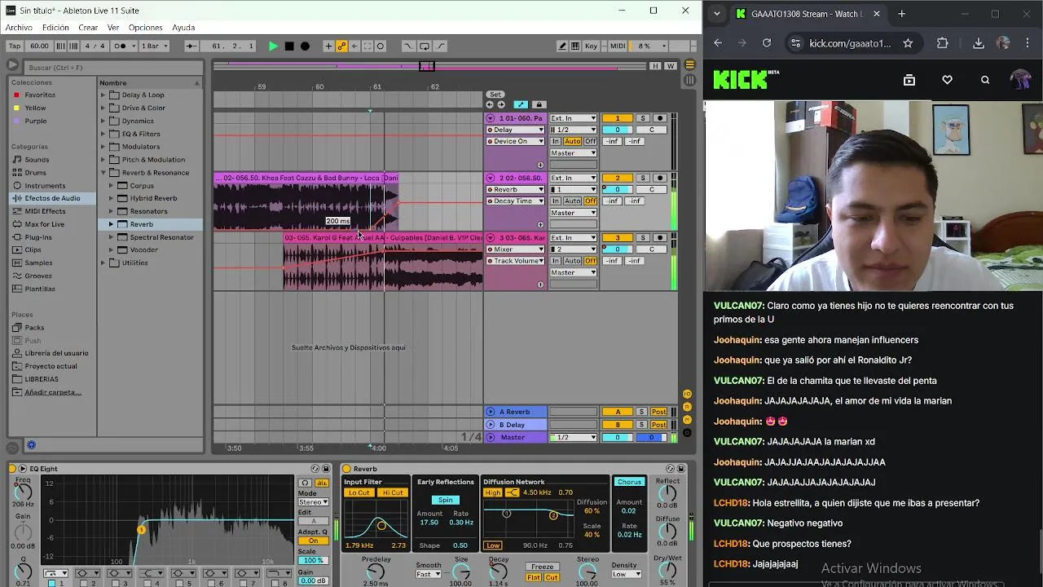Toggle the Follow playback button
Image resolution: width=1043 pixels, height=587 pixels.
[190, 46]
